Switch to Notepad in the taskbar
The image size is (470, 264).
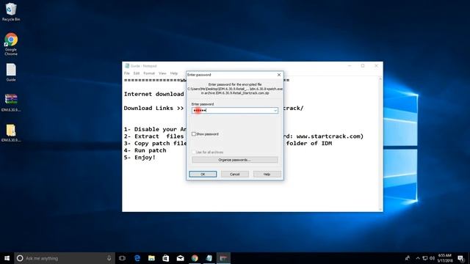[x=209, y=258]
